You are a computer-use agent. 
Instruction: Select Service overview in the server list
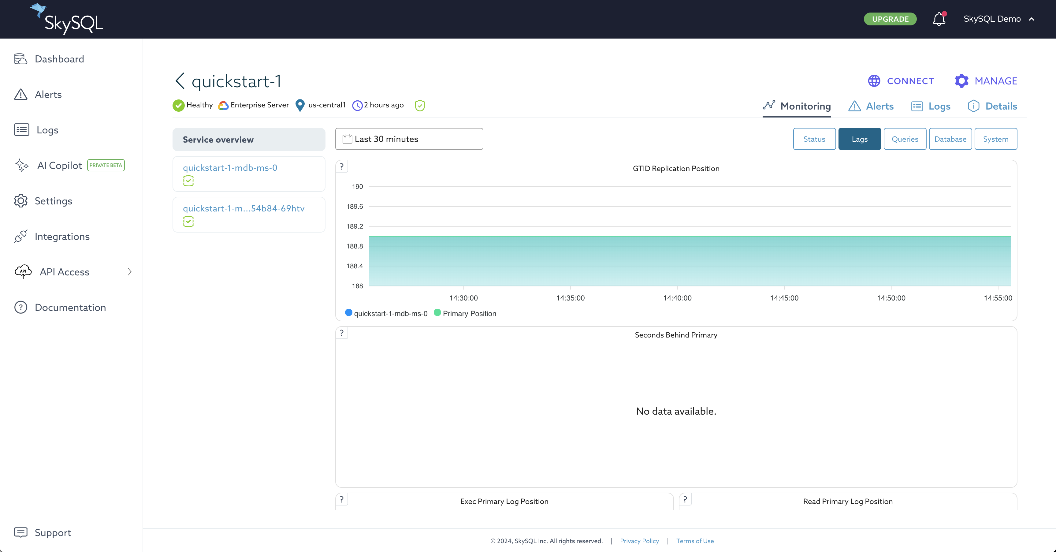click(249, 140)
